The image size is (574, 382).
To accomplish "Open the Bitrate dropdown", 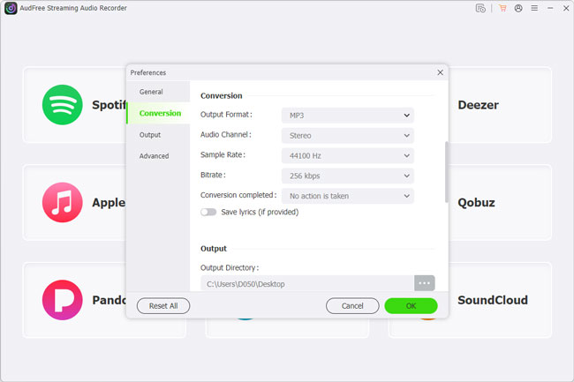I will tap(347, 176).
